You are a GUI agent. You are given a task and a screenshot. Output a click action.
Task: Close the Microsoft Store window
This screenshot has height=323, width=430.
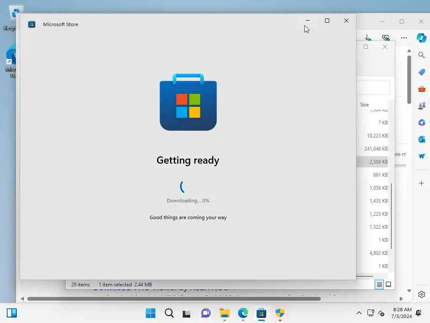[x=346, y=21]
